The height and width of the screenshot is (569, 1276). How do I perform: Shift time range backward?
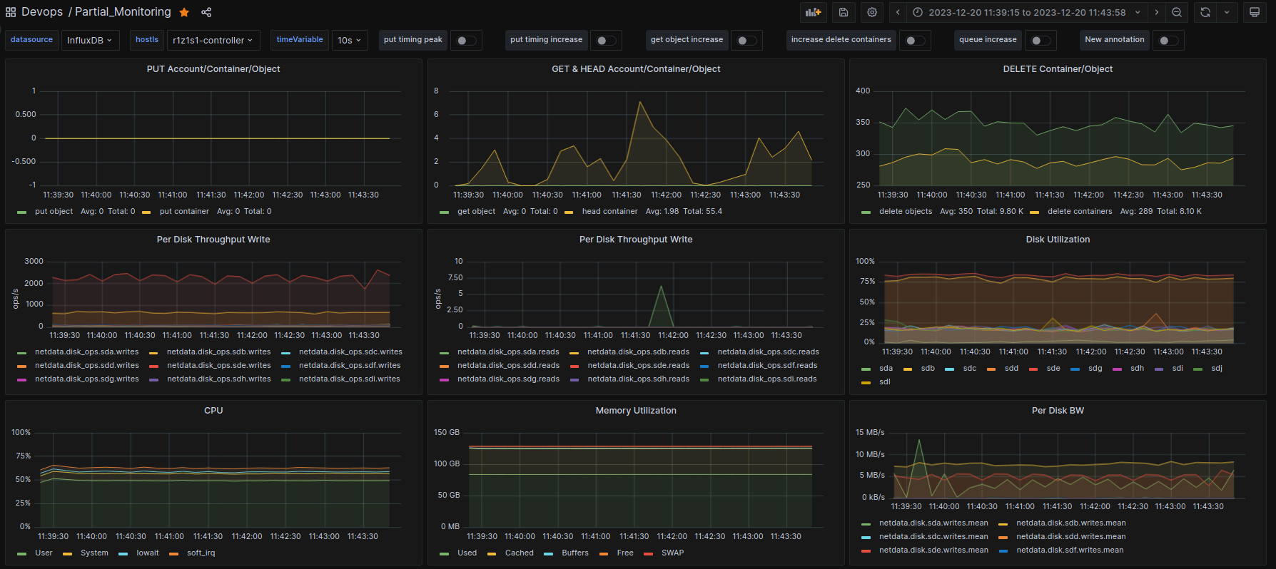pos(898,12)
